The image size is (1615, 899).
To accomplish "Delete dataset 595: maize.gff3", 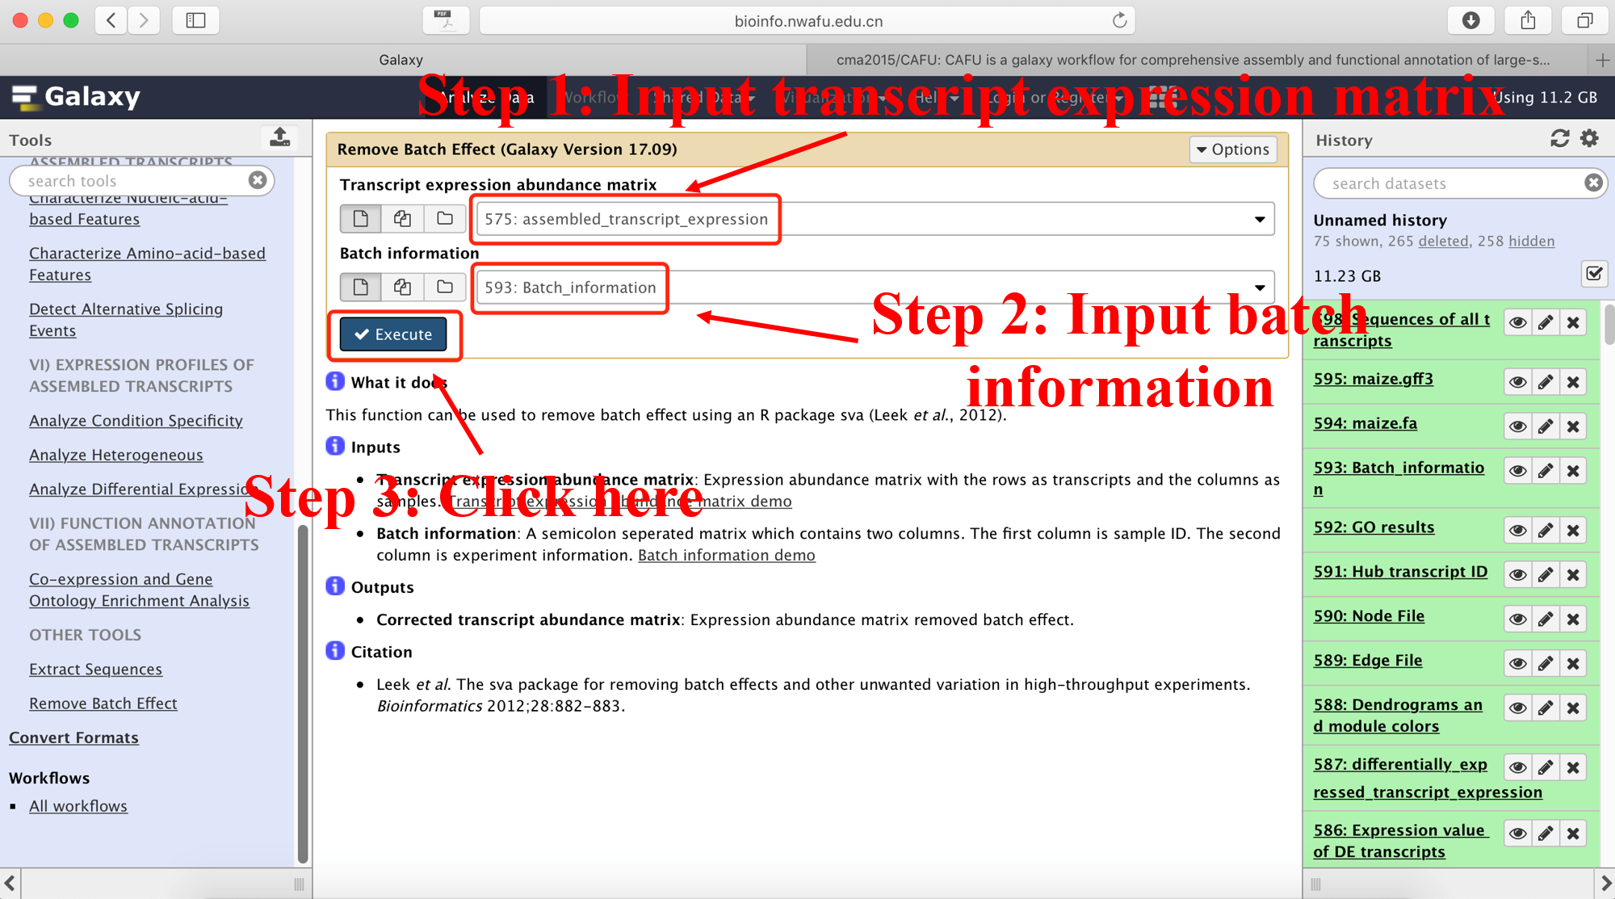I will (x=1573, y=382).
